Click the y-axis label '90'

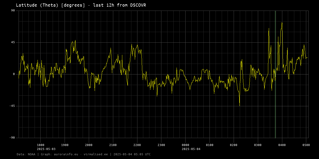[x=13, y=11]
